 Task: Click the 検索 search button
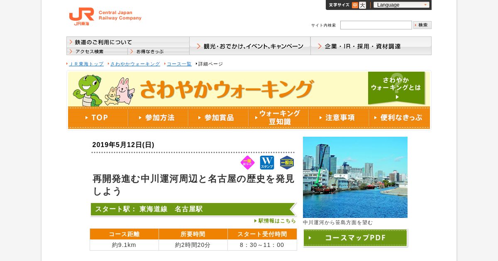click(422, 25)
